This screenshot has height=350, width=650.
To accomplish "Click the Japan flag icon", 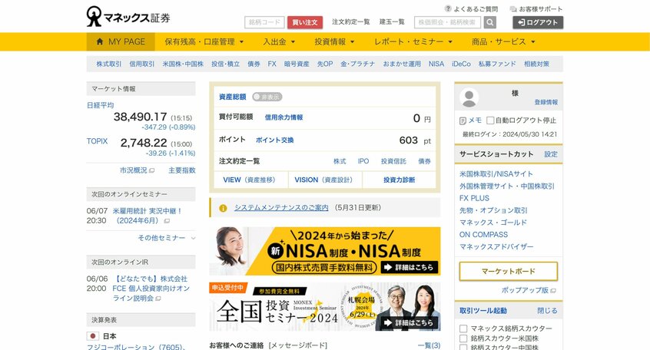I will (x=92, y=336).
